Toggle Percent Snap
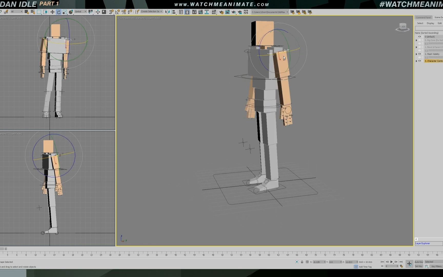The height and width of the screenshot is (277, 443). (124, 12)
